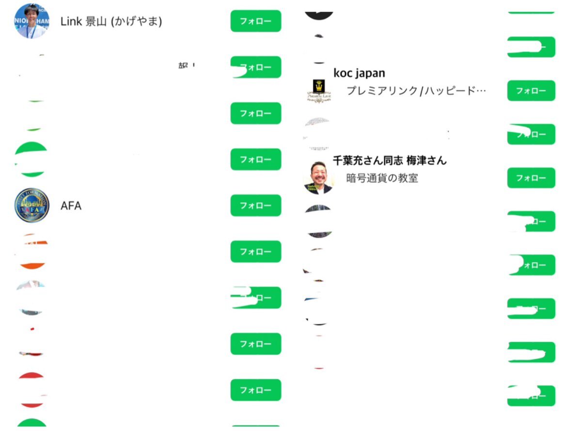Open Link 景山 (かげやま) name entry
Viewport: 581px width, 431px height.
[111, 21]
